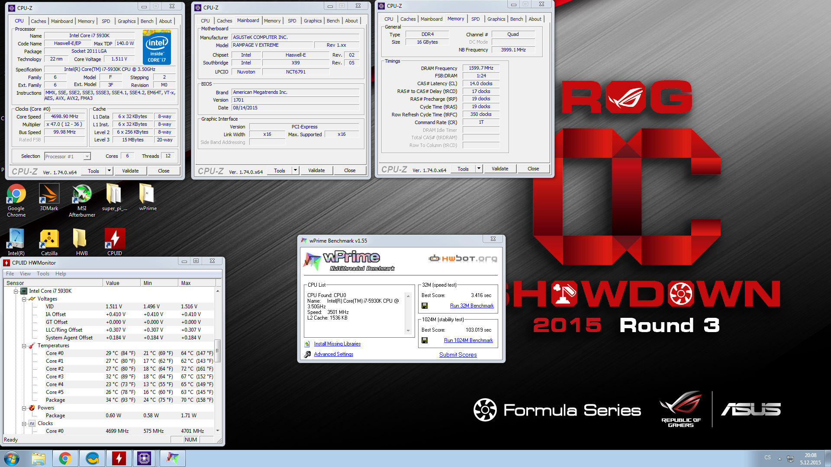This screenshot has height=467, width=831.
Task: Click the Sensor column header
Action: click(53, 283)
